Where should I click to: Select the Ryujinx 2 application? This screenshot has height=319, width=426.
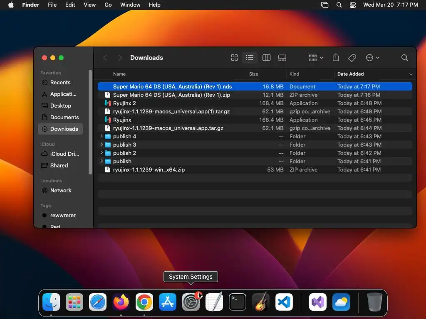[x=255, y=103]
